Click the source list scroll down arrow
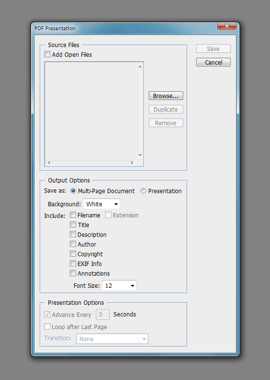Image resolution: width=270 pixels, height=380 pixels. click(x=140, y=155)
